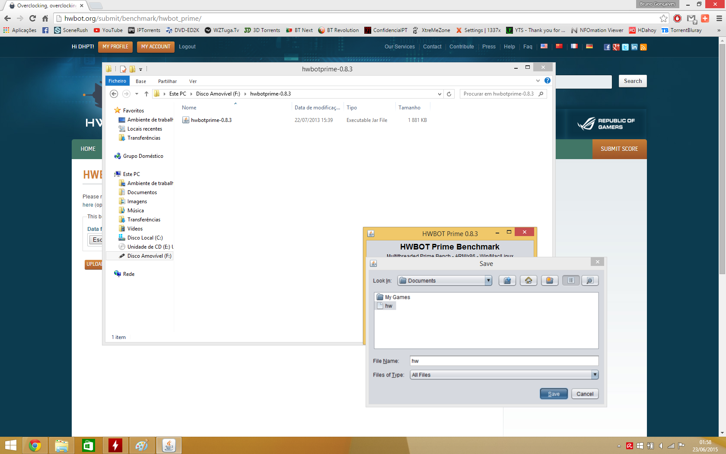Click Este PC breadcrumb in address bar
Image resolution: width=726 pixels, height=454 pixels.
point(178,94)
